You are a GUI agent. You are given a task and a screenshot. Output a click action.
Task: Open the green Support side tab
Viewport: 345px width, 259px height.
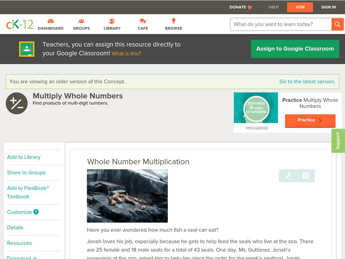click(x=338, y=141)
